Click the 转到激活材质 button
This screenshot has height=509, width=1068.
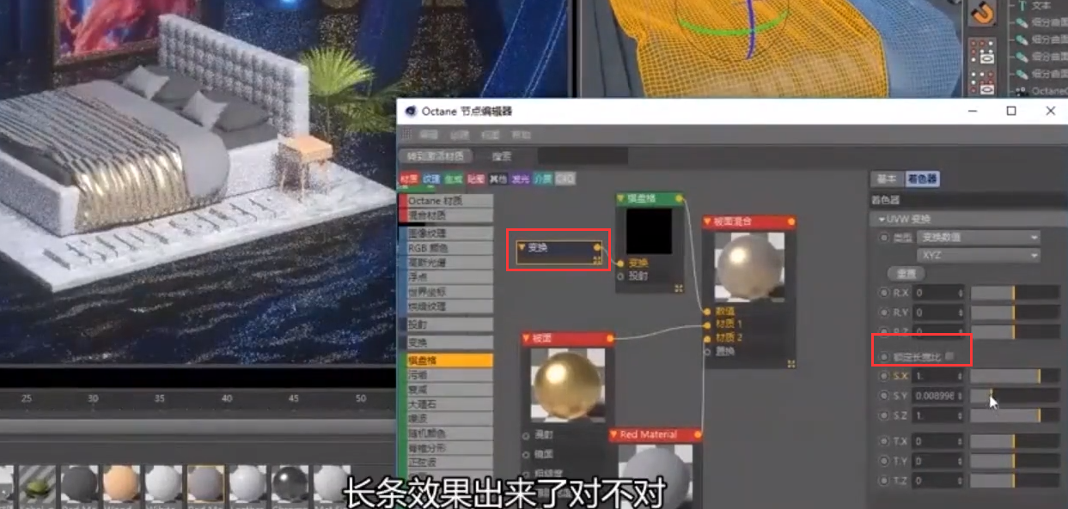[436, 156]
